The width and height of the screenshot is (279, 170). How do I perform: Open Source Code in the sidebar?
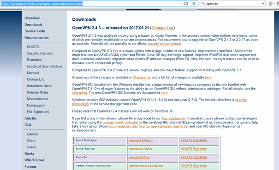[35, 31]
